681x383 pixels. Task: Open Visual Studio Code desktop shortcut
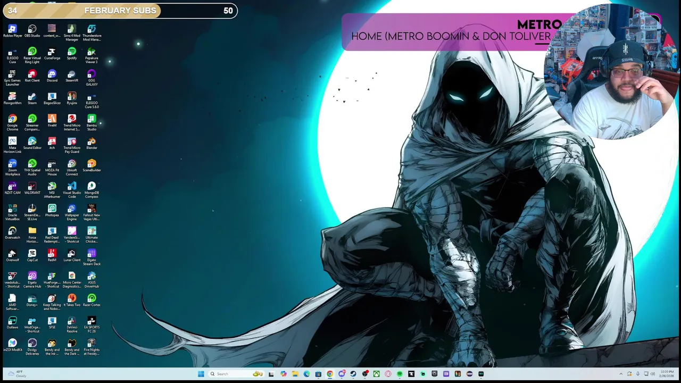click(72, 190)
